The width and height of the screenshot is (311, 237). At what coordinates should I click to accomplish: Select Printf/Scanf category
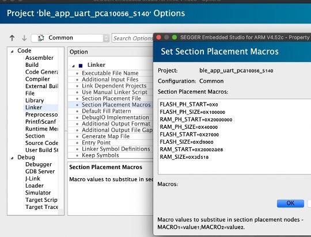tap(41, 122)
